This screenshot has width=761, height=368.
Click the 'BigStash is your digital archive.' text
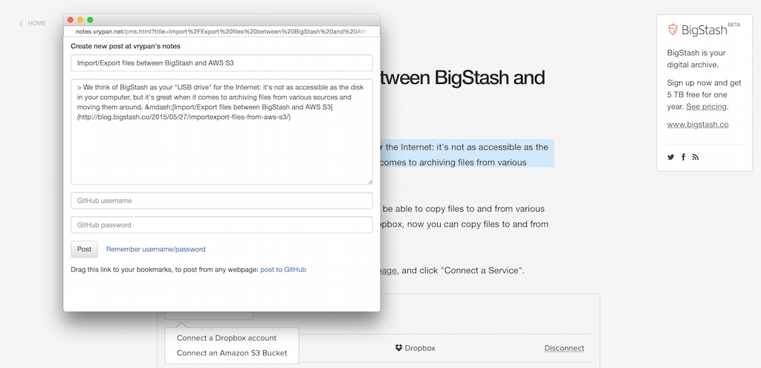pos(696,58)
